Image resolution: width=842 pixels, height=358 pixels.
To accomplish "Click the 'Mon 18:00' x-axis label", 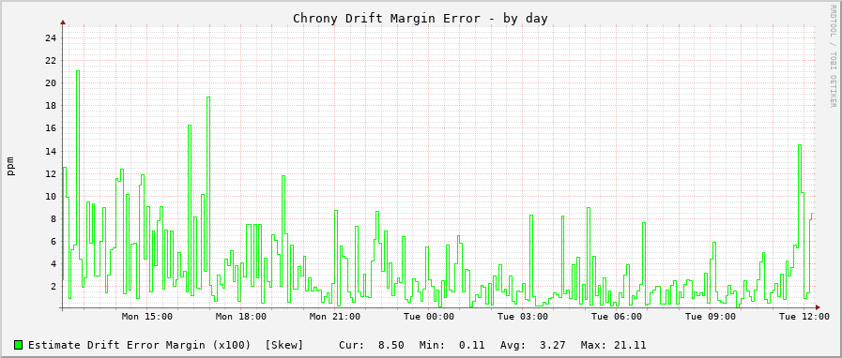I will click(x=241, y=317).
